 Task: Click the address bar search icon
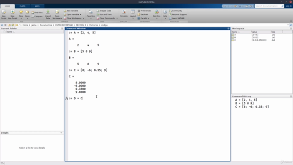[x=291, y=25]
